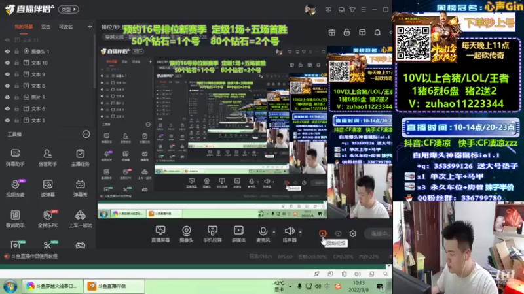Click the gift box icon above the preview

(x=332, y=32)
